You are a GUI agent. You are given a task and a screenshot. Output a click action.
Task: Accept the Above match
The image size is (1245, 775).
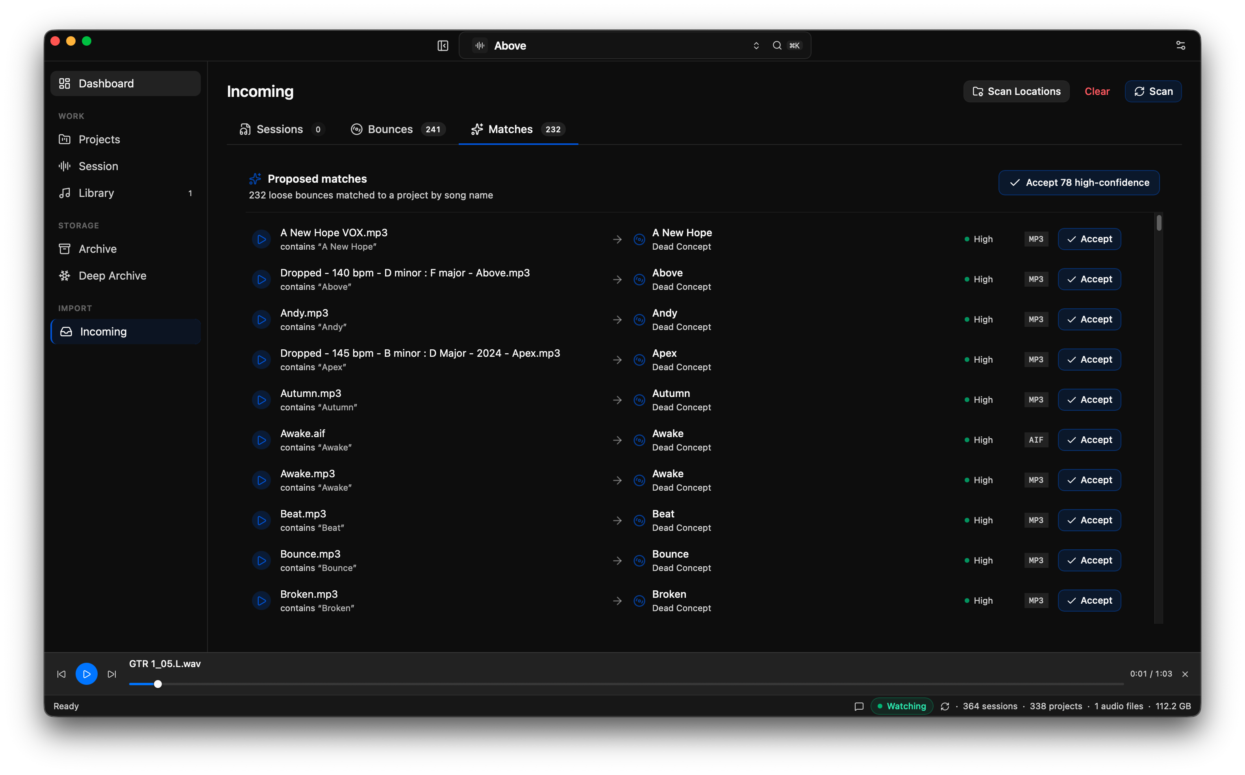tap(1089, 279)
